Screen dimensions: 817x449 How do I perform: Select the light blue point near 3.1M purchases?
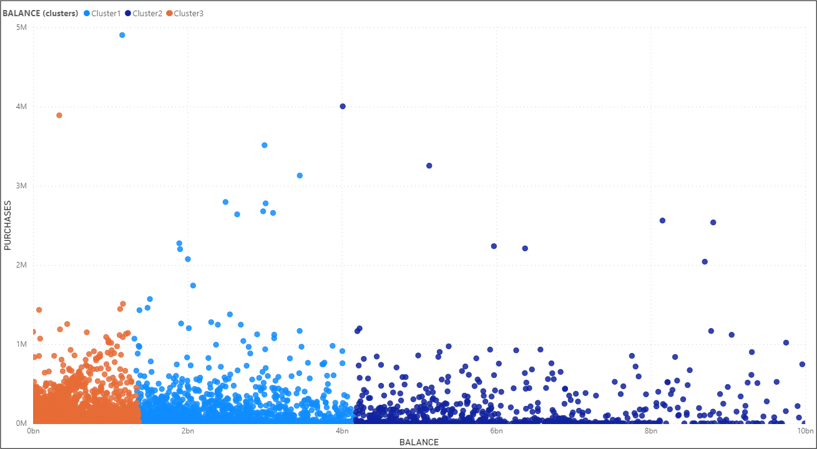300,176
